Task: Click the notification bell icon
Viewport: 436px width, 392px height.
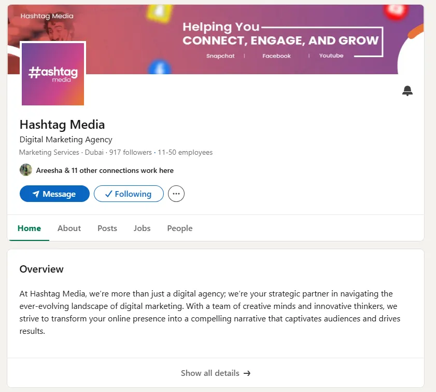Action: click(407, 91)
